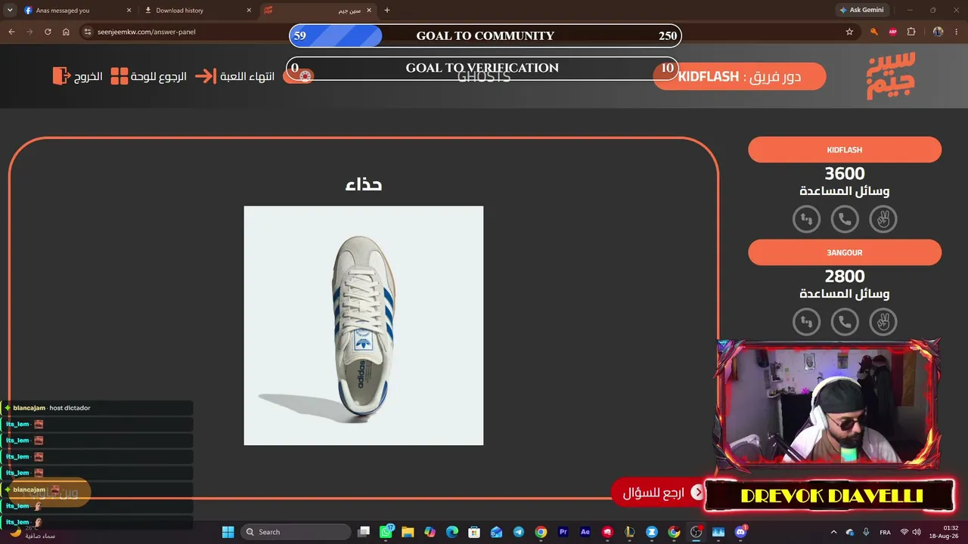Use 3ANGOUR's two-fingers lifeline icon
Image resolution: width=968 pixels, height=544 pixels.
883,322
